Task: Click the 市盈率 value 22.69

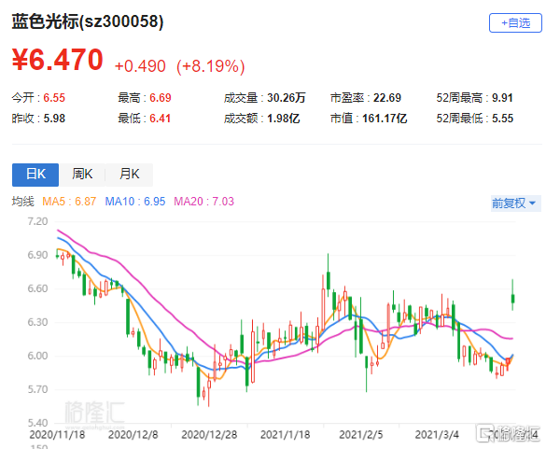Action: (x=387, y=98)
